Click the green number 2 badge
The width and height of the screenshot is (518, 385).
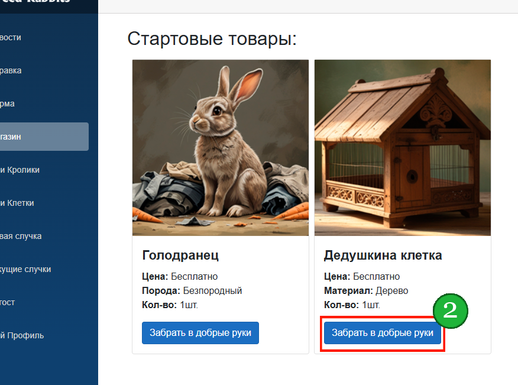click(450, 311)
